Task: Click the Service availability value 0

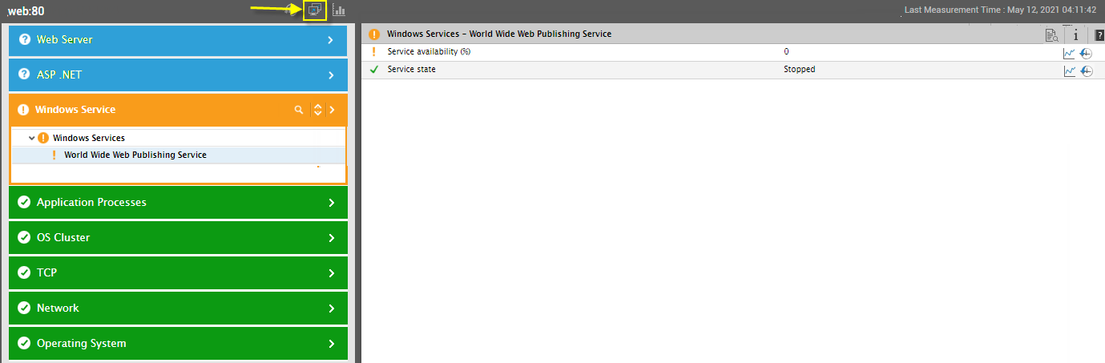Action: (x=786, y=52)
